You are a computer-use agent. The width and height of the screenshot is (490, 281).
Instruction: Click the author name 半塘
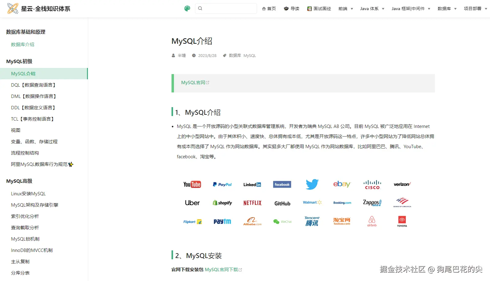tap(182, 55)
